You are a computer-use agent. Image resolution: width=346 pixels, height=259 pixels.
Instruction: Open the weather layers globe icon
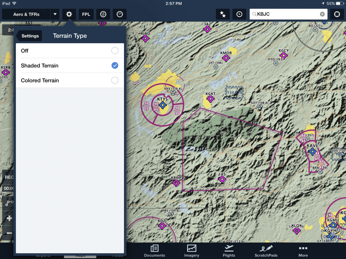click(x=103, y=14)
